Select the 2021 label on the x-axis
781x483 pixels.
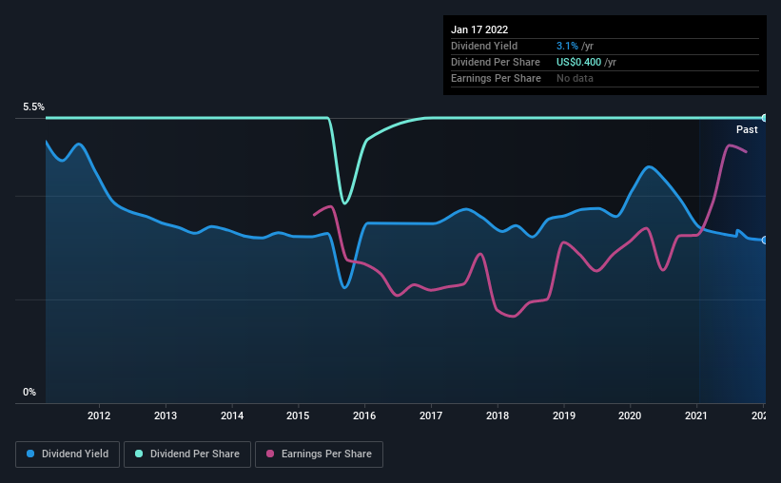pos(695,415)
